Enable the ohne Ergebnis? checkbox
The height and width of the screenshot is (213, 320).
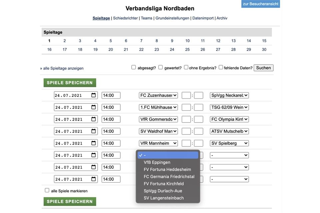186,67
